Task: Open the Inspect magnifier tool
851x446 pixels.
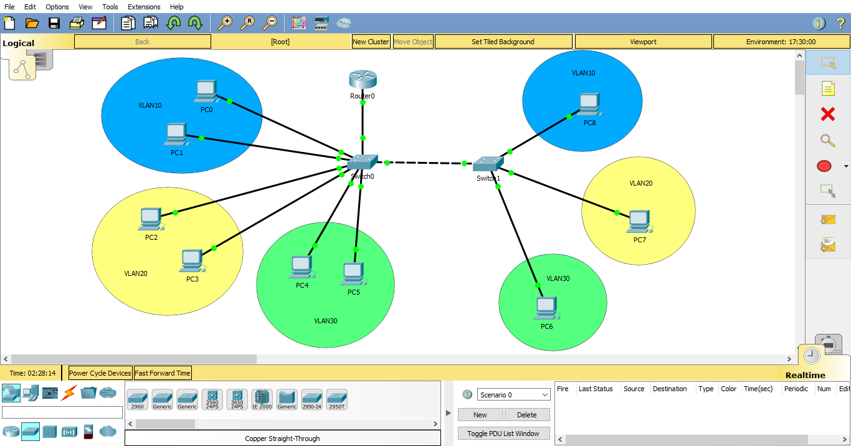Action: coord(828,140)
